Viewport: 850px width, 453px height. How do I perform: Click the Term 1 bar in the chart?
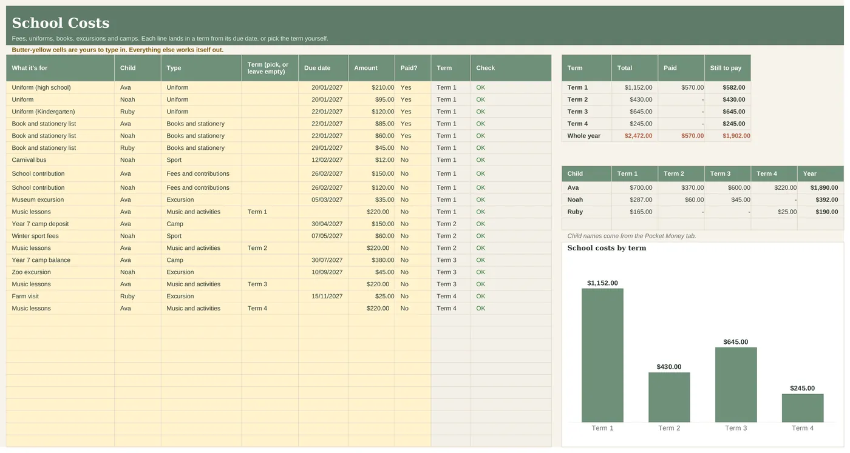(602, 355)
